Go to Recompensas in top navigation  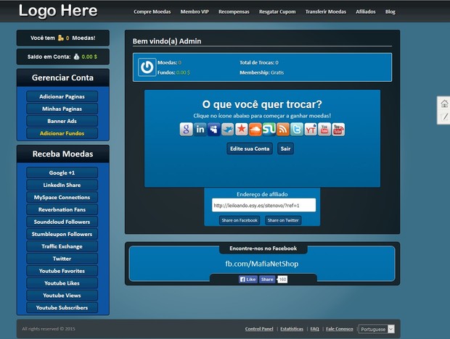click(234, 12)
